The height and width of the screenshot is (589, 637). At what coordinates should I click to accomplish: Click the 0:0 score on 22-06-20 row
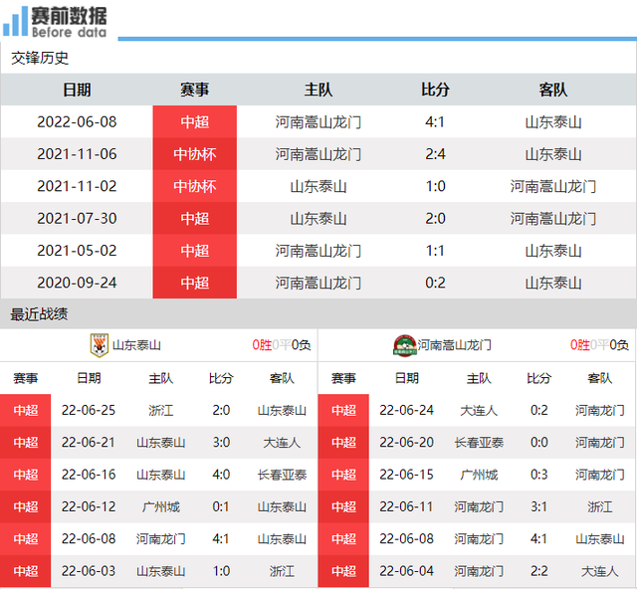pyautogui.click(x=539, y=443)
